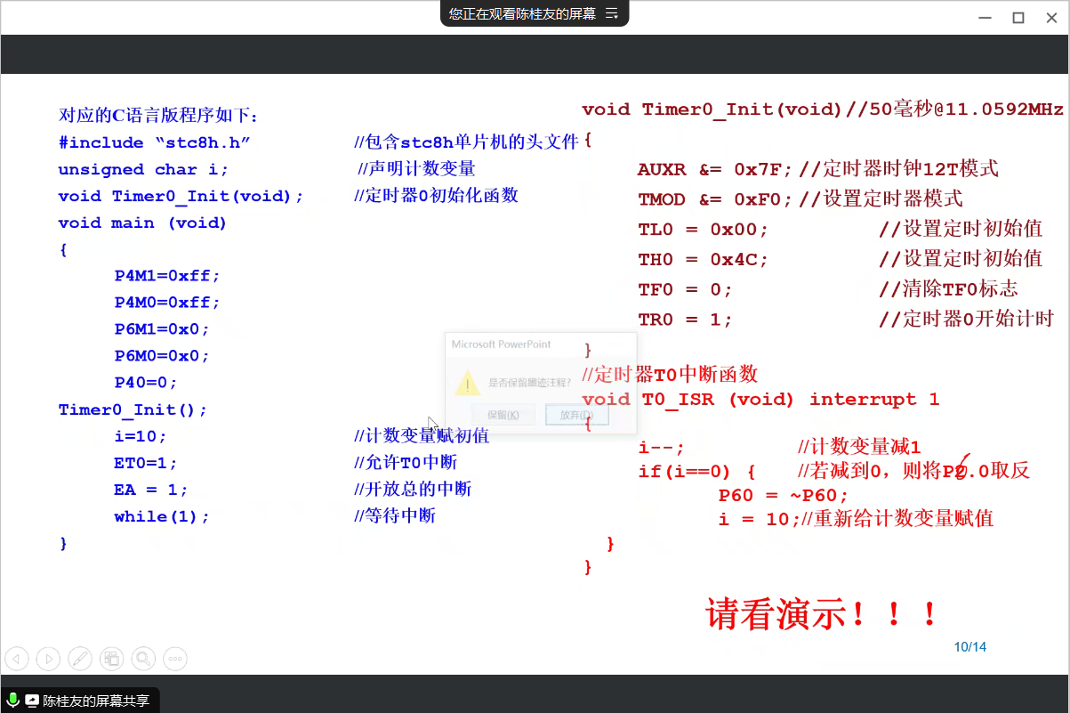
Task: Open the pen annotation tool
Action: pos(80,659)
